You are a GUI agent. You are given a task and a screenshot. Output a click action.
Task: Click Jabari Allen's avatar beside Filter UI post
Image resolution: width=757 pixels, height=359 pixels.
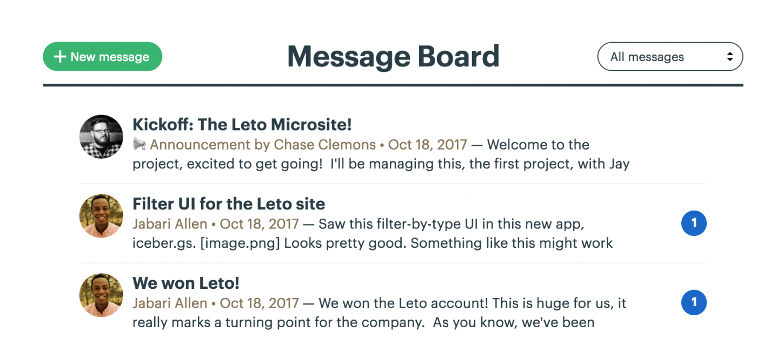click(101, 216)
